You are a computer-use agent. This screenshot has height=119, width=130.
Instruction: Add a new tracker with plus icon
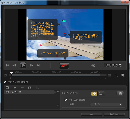tap(15, 88)
